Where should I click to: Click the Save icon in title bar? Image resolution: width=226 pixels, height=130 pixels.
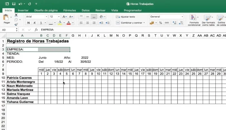click(14, 4)
